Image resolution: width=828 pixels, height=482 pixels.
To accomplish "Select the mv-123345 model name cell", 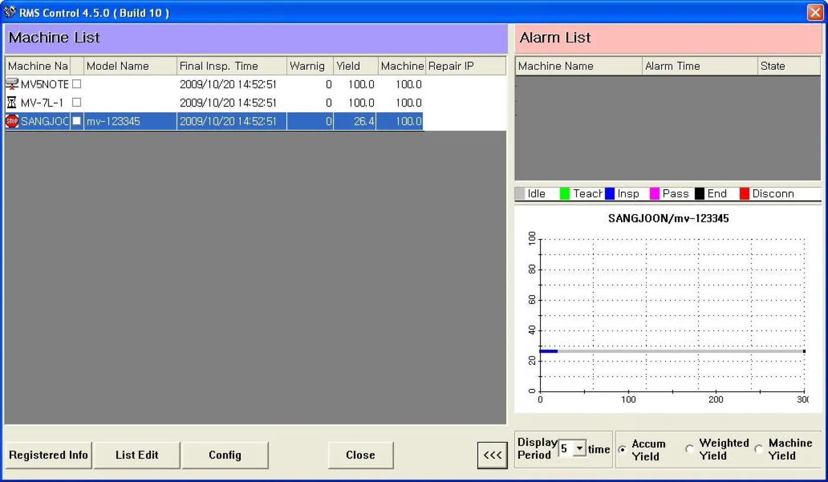I will pyautogui.click(x=130, y=121).
